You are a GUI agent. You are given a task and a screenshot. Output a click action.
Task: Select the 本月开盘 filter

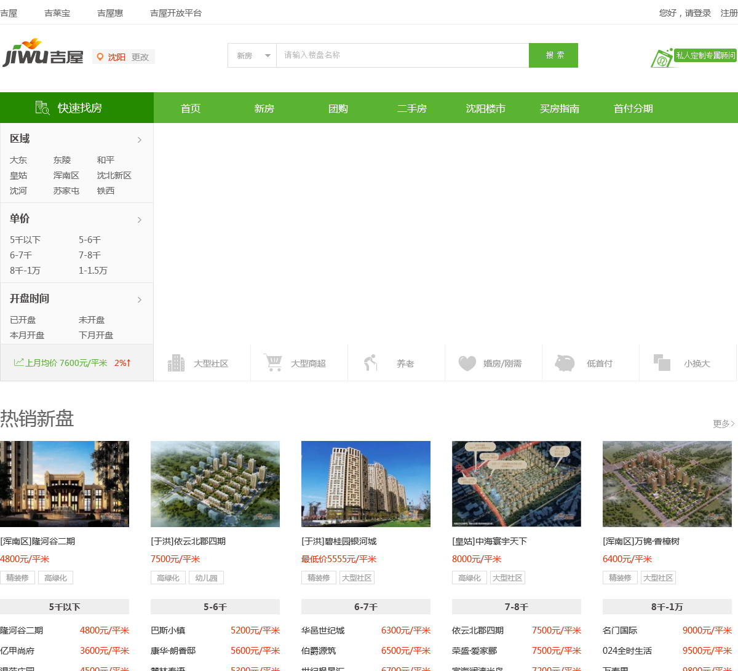point(27,335)
